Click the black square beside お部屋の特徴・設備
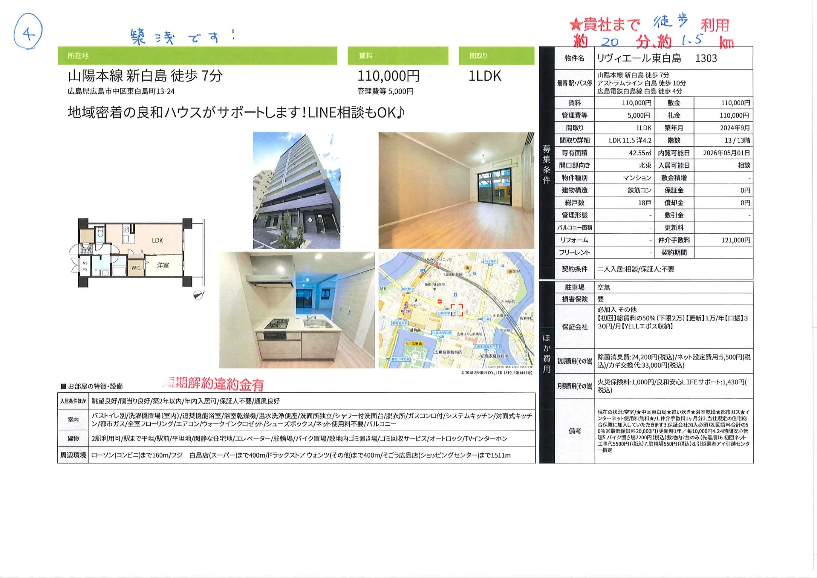The height and width of the screenshot is (578, 817). tap(63, 386)
